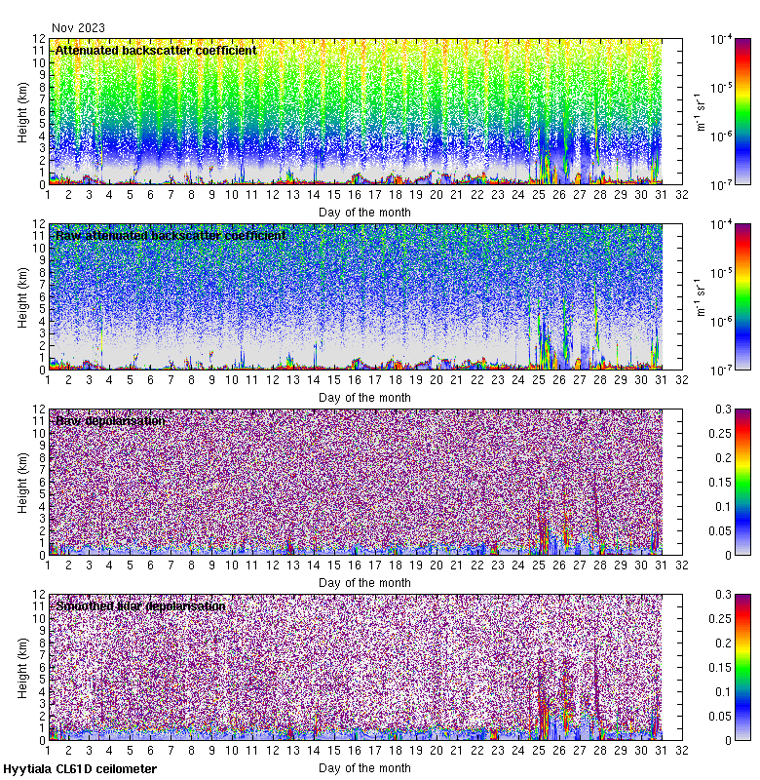Click day 28 on the Raw attenuated backscatter x-axis
The width and height of the screenshot is (760, 780).
tap(600, 380)
